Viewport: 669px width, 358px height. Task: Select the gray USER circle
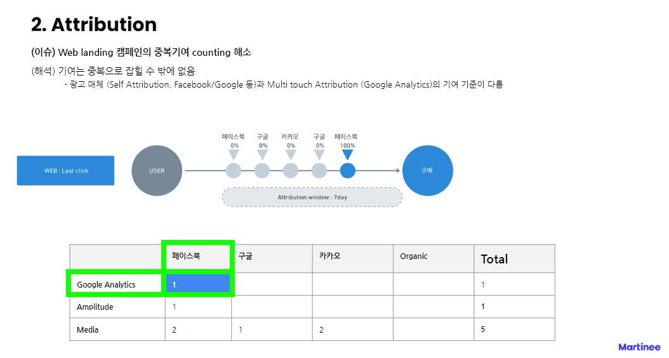(x=157, y=171)
